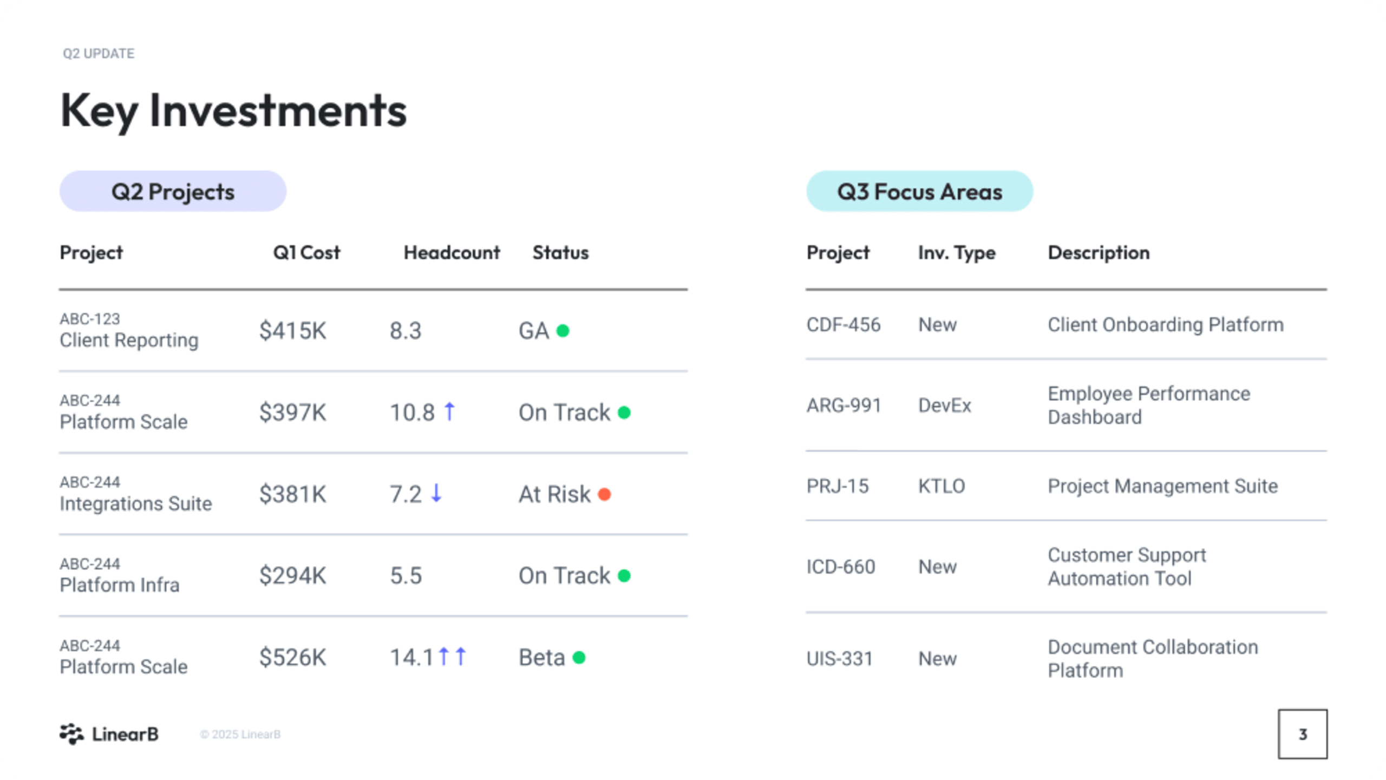Viewport: 1386px width, 780px height.
Task: Click the $294K cost value
Action: tap(292, 575)
